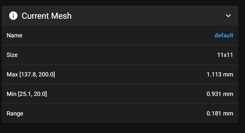Click empty middle space of Size row
The height and width of the screenshot is (133, 245).
click(x=117, y=55)
